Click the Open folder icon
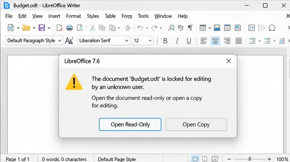The image size is (290, 162). tap(26, 28)
